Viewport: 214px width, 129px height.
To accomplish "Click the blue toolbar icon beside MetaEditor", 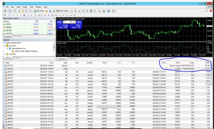I will pyautogui.click(x=50, y=11).
